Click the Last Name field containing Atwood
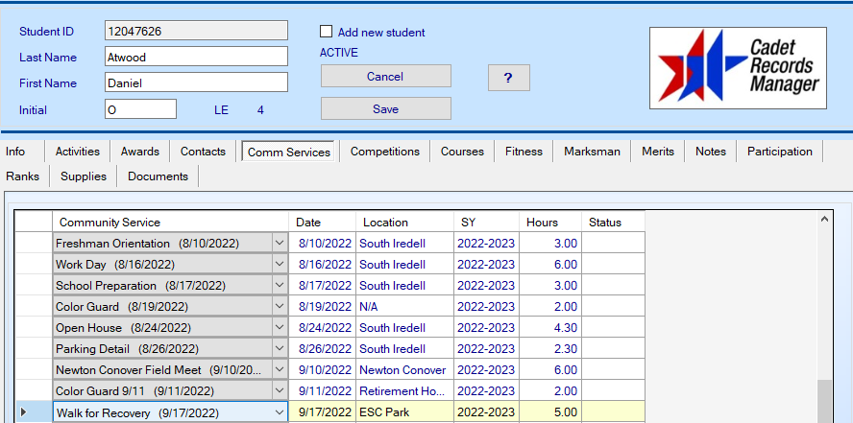This screenshot has width=853, height=423. tap(196, 58)
